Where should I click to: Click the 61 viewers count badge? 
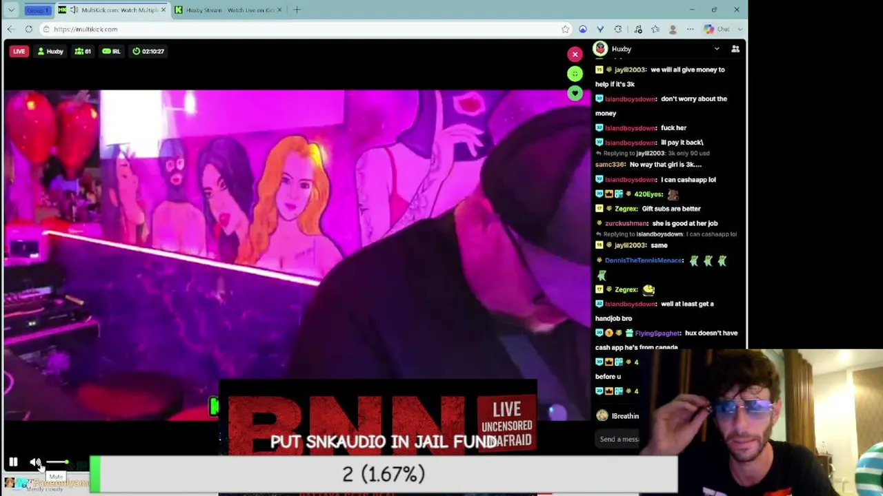[83, 51]
